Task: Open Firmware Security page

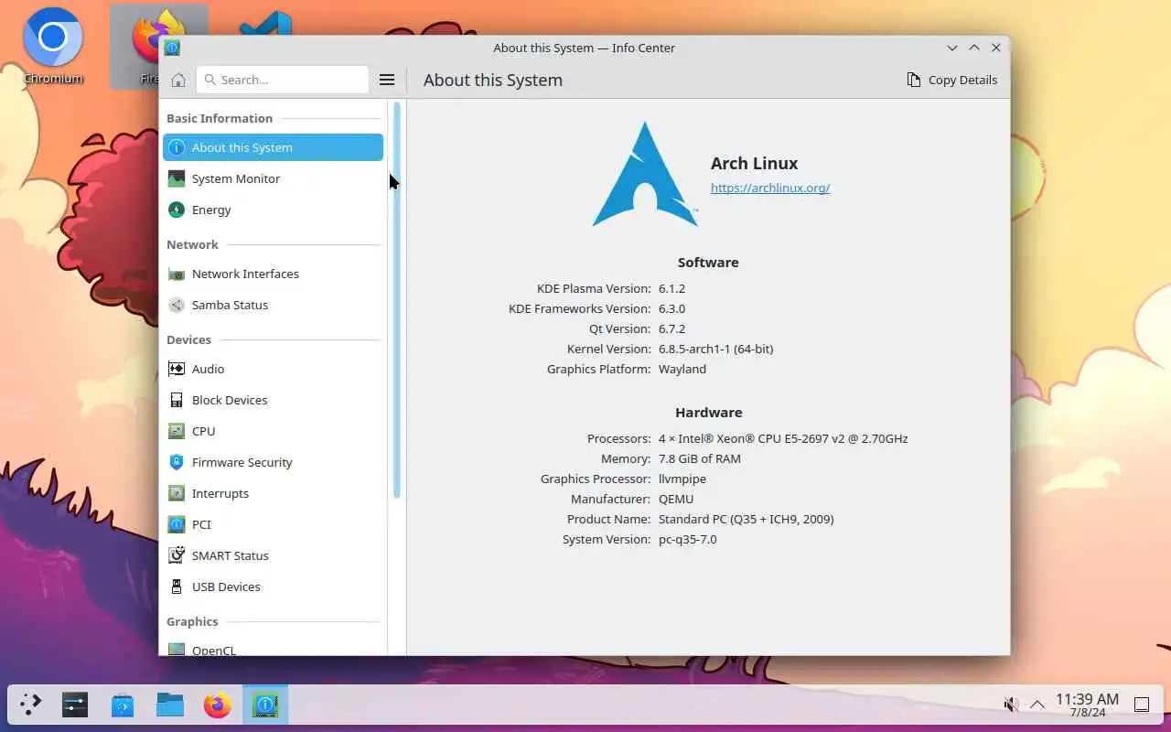Action: coord(273,462)
